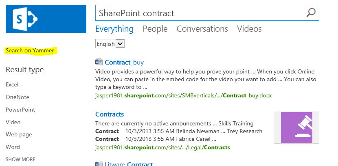Filter results by Web page type
This screenshot has width=338, height=166.
[18, 134]
